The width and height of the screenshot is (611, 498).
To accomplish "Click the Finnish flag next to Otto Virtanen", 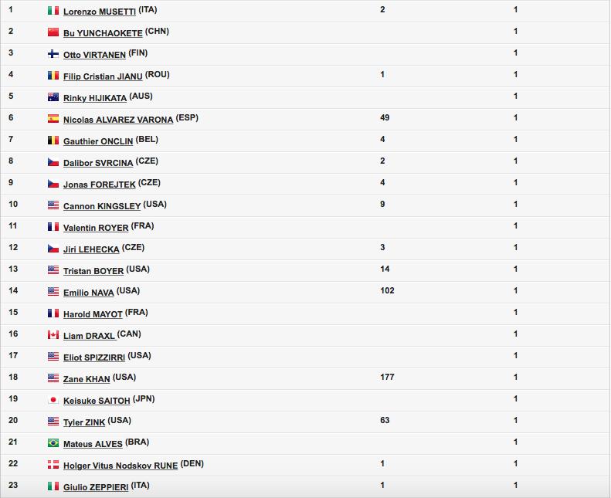I will 53,54.
